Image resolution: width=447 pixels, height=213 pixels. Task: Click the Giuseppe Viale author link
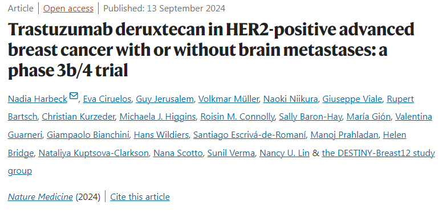point(352,99)
